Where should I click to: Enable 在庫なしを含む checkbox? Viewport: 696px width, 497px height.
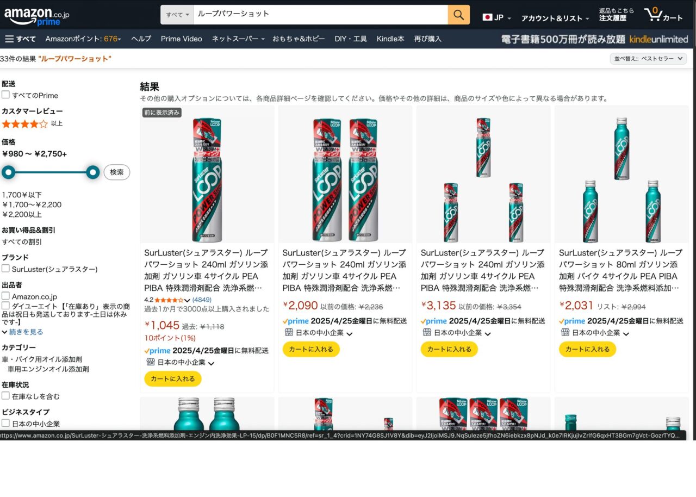point(5,396)
